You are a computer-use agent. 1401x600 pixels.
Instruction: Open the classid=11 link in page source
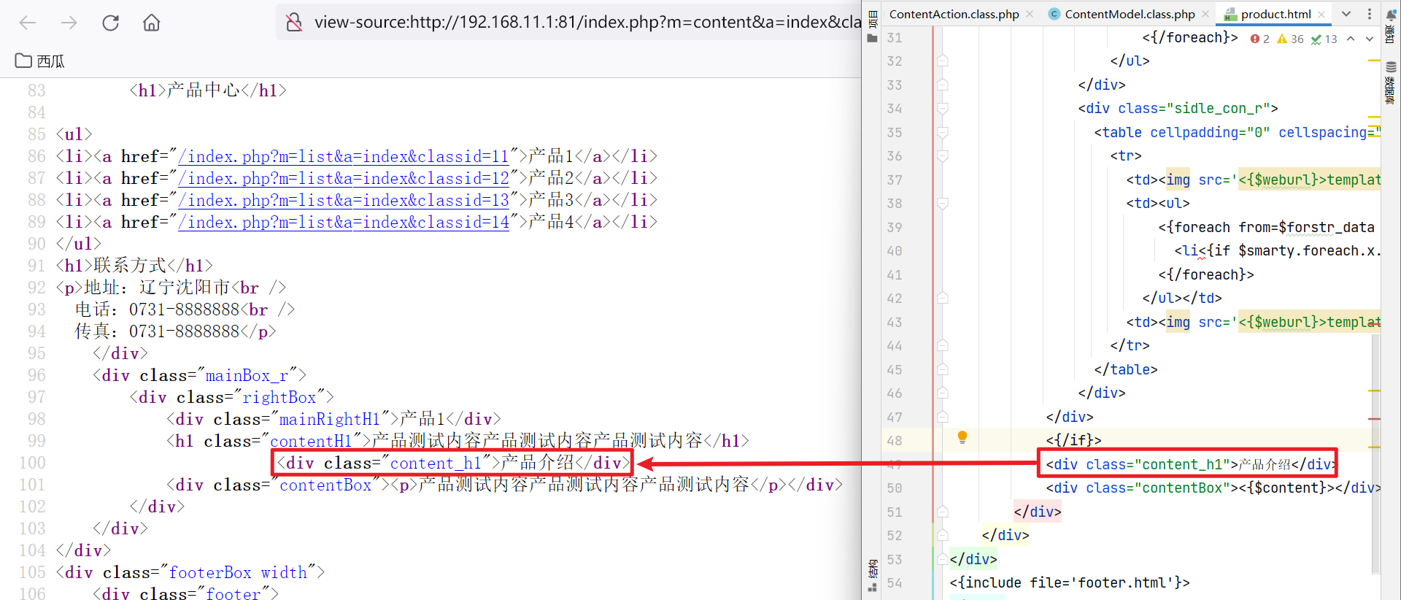(x=344, y=156)
